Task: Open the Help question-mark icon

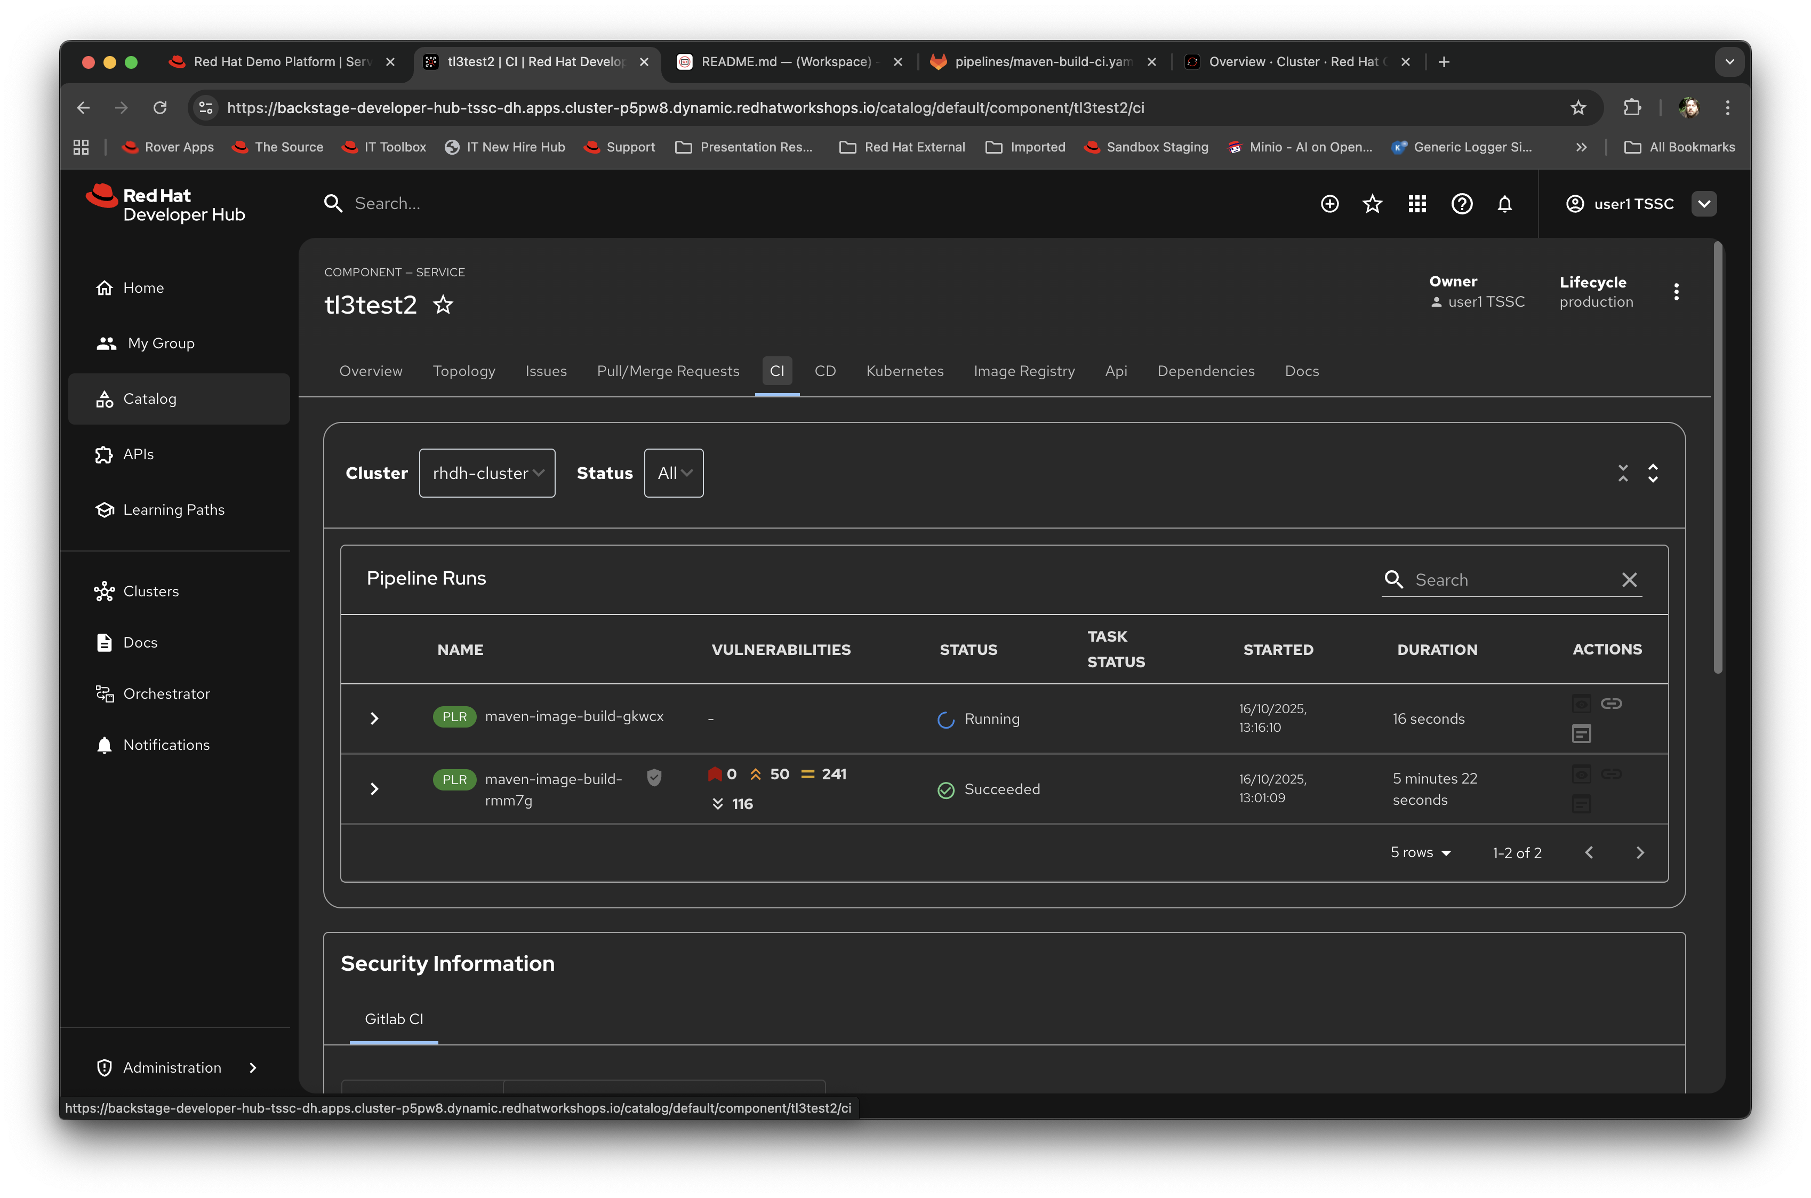Action: click(1461, 203)
